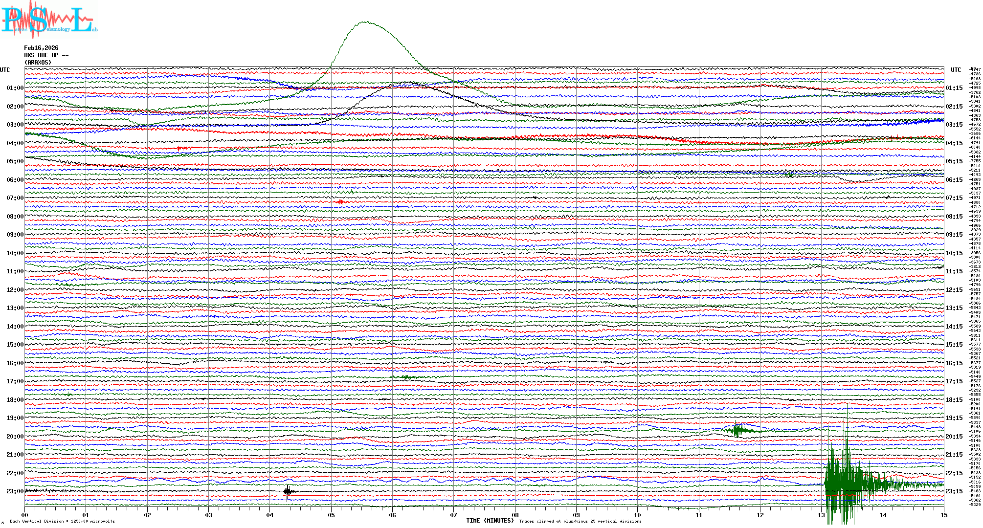This screenshot has height=528, width=983.
Task: Select the 01:00 hour label on left
Action: click(x=15, y=88)
